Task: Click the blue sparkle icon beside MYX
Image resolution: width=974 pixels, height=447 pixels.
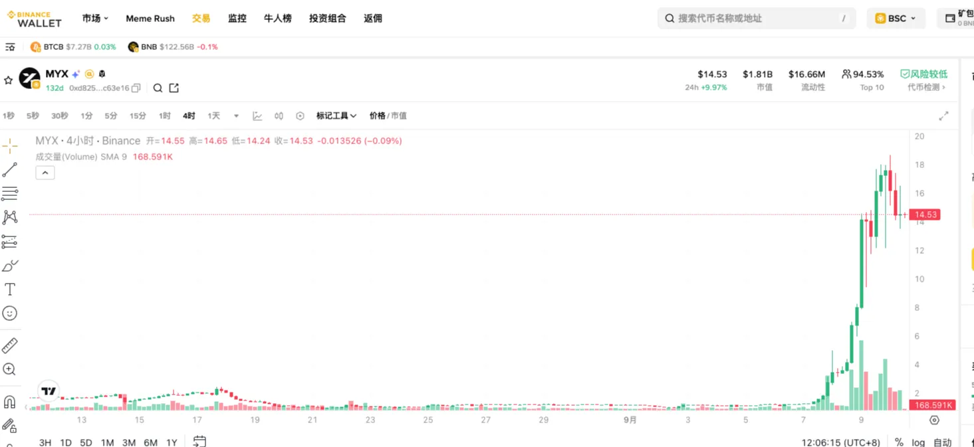Action: 76,74
